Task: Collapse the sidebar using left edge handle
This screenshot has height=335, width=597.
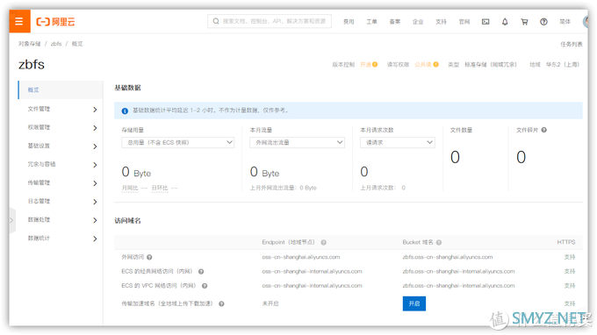Action: [12, 220]
